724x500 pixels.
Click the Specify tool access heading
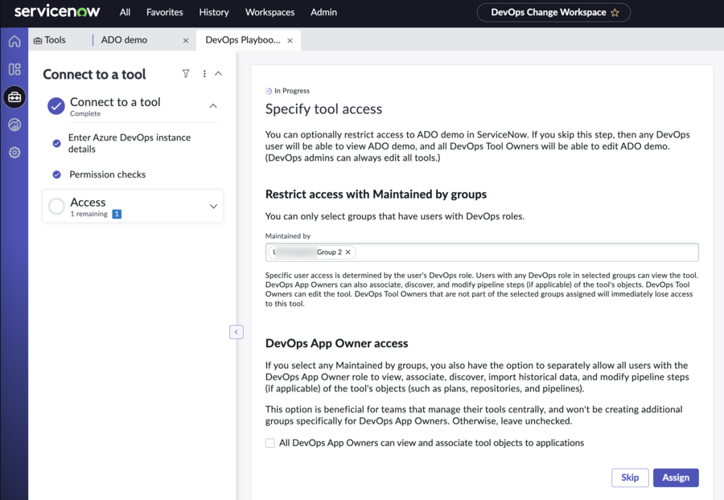tap(323, 109)
